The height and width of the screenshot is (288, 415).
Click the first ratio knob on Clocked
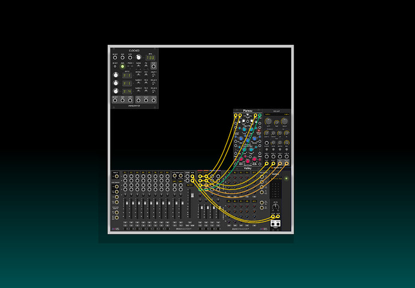(x=115, y=75)
